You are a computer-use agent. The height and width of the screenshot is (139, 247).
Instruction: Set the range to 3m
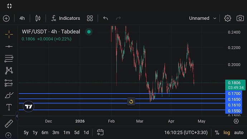(56, 133)
